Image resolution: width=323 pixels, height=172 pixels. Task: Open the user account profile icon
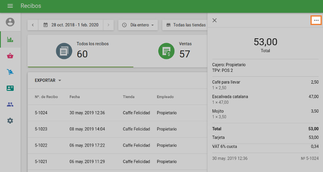click(x=10, y=22)
